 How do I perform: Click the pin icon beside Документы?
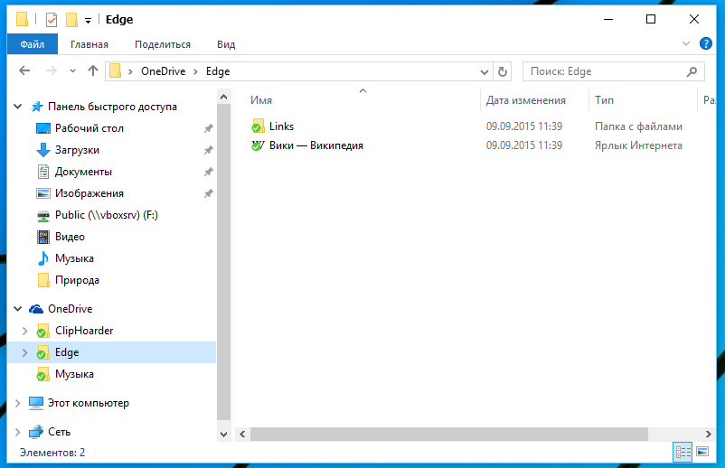tap(209, 172)
